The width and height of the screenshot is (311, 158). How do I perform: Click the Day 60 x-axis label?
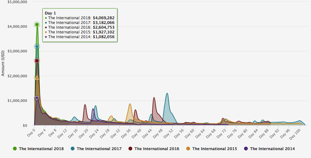point(189,133)
